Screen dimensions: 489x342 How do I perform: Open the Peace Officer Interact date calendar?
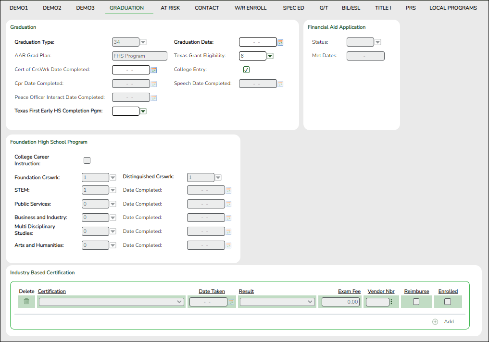click(x=154, y=97)
